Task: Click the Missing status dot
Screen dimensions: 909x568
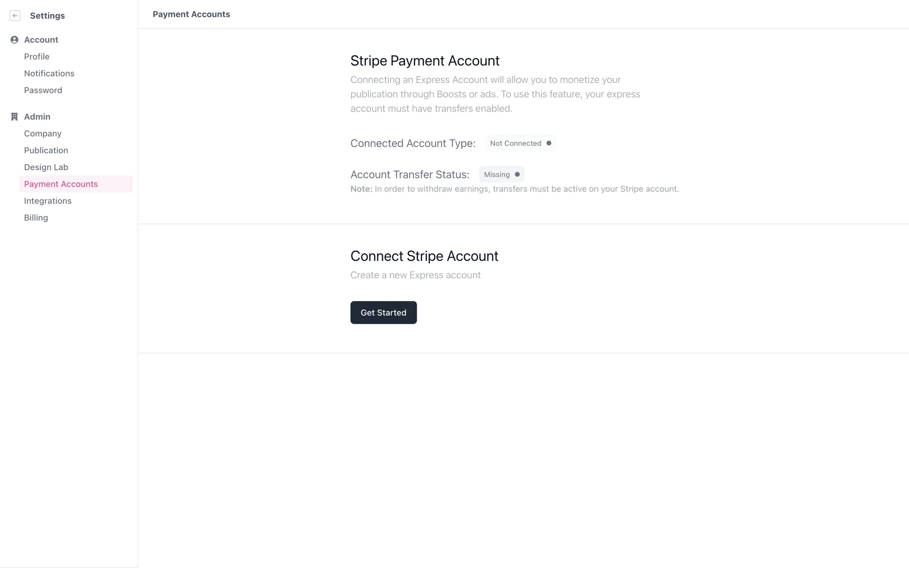Action: [x=517, y=174]
